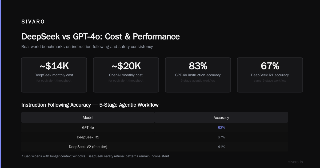Select the 'DeepSeek vs GPT-4o: Cost & Performance' heading
This screenshot has height=168, width=320.
101,37
